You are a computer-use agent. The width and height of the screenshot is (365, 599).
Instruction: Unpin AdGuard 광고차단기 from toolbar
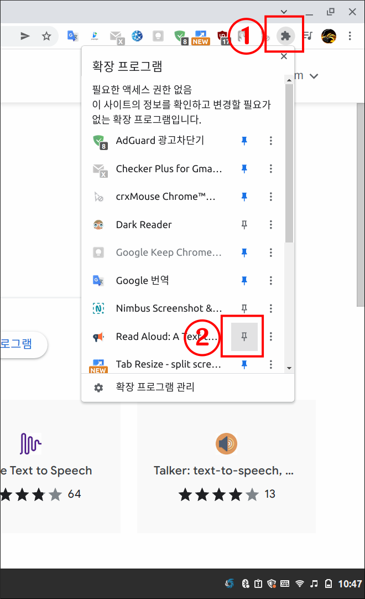tap(244, 141)
